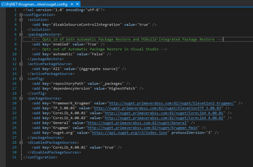Click the "repositoryPath" key text
Screen dimensions: 253x167
pos(68,83)
